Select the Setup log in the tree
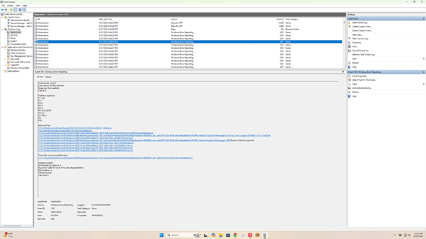The image size is (426, 239). pos(13,38)
